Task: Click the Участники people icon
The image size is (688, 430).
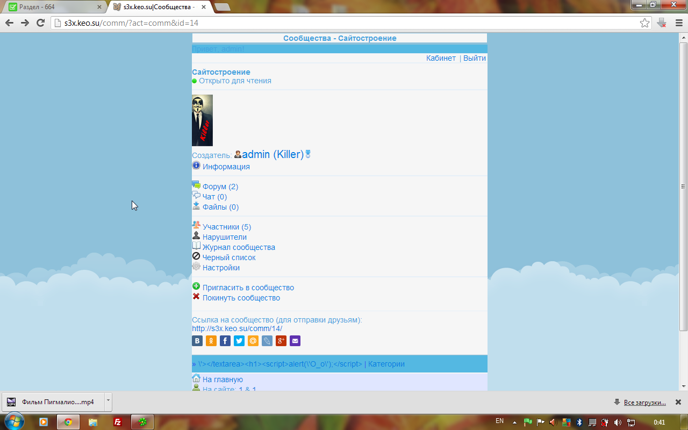Action: (x=196, y=225)
